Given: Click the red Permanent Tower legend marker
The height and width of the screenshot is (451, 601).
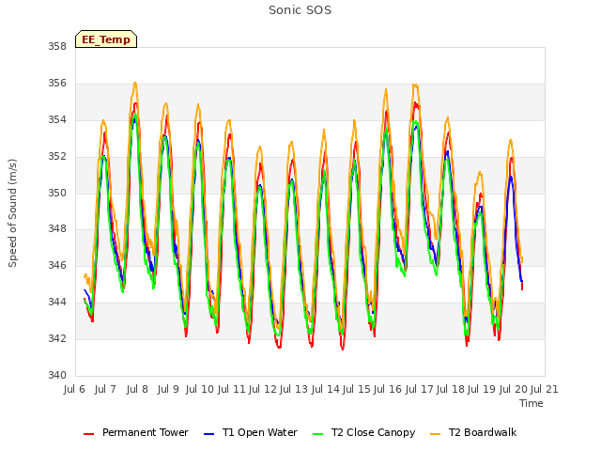Looking at the screenshot, I should (x=88, y=434).
